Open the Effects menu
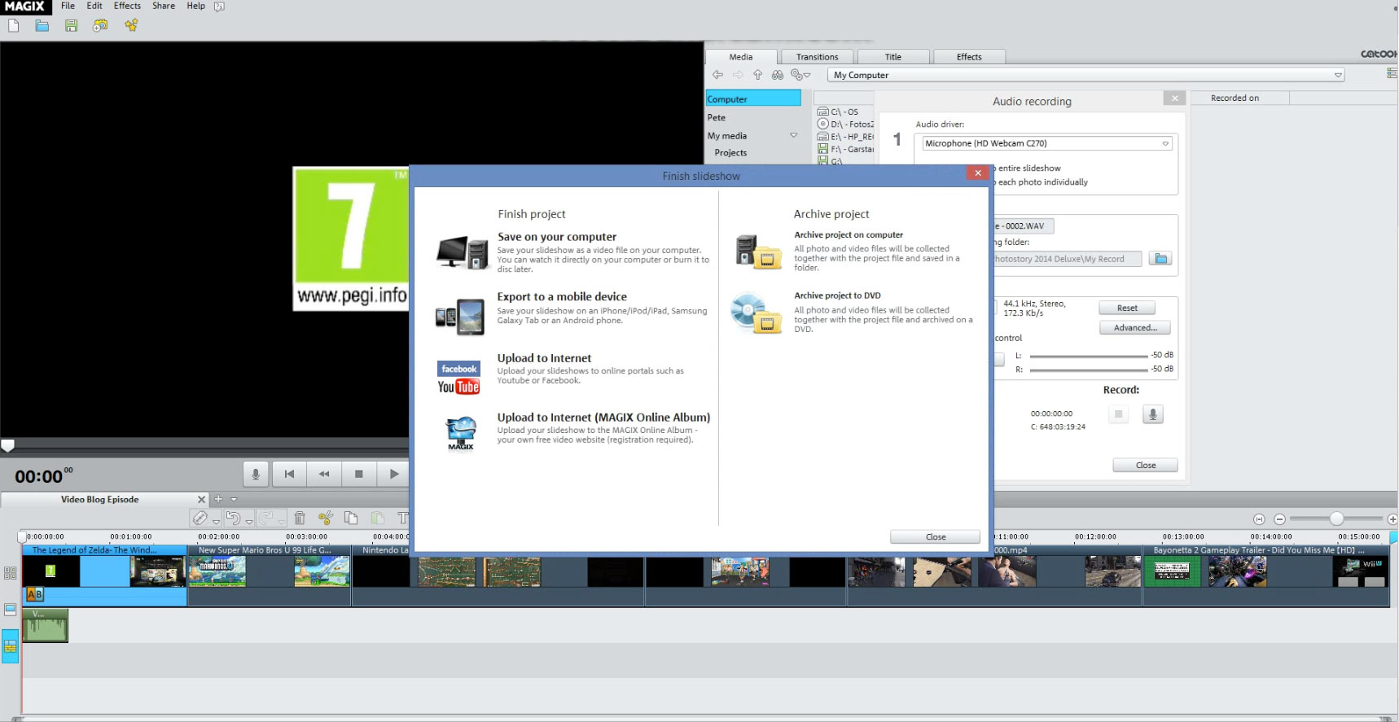This screenshot has width=1399, height=722. click(x=127, y=6)
